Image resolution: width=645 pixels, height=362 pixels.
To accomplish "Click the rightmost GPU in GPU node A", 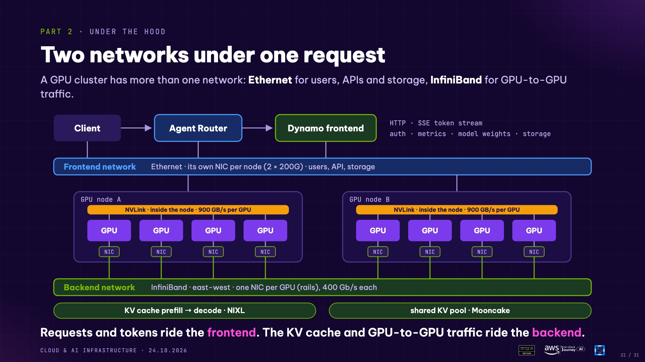I will pyautogui.click(x=265, y=231).
